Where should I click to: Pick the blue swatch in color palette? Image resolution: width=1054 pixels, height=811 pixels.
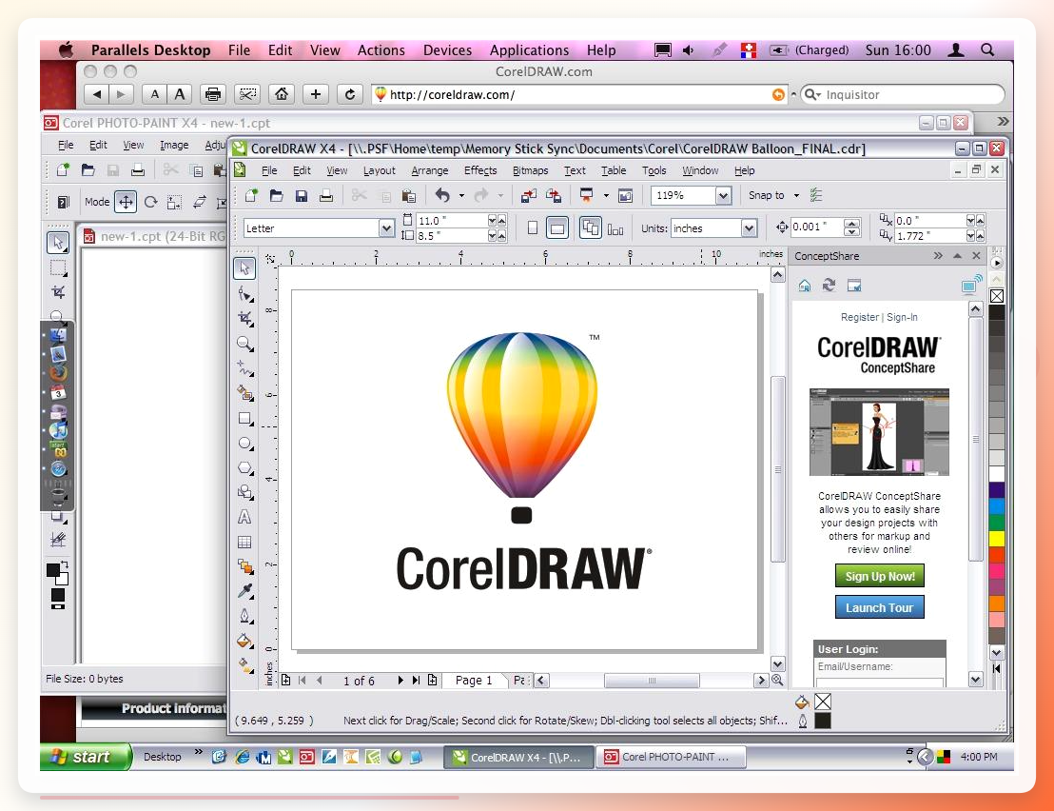[997, 506]
